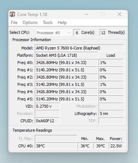Click the Processor Information group label
Image resolution: width=138 pixels, height=163 pixels.
(32, 40)
